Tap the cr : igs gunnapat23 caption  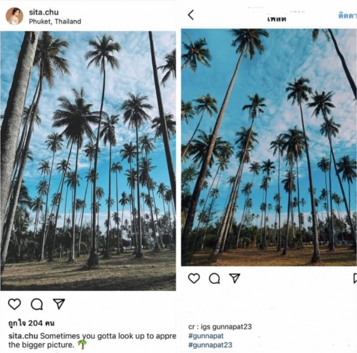(220, 327)
